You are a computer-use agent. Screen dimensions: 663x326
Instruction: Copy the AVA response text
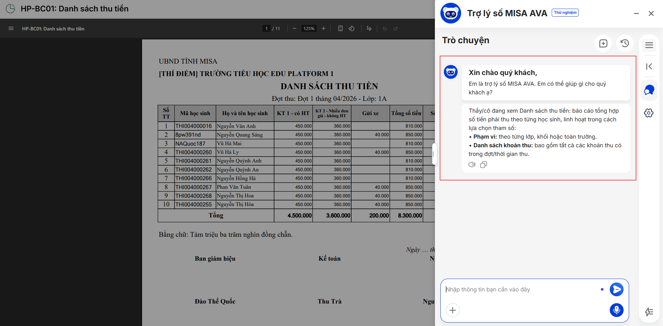(484, 165)
